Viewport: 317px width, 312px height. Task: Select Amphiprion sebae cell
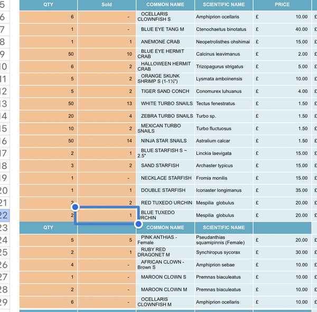tap(224, 265)
